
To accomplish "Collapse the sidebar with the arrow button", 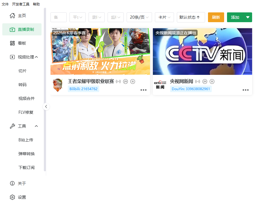I will pos(46,107).
